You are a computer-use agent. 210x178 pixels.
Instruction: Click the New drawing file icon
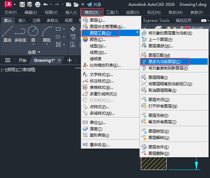tap(69, 5)
